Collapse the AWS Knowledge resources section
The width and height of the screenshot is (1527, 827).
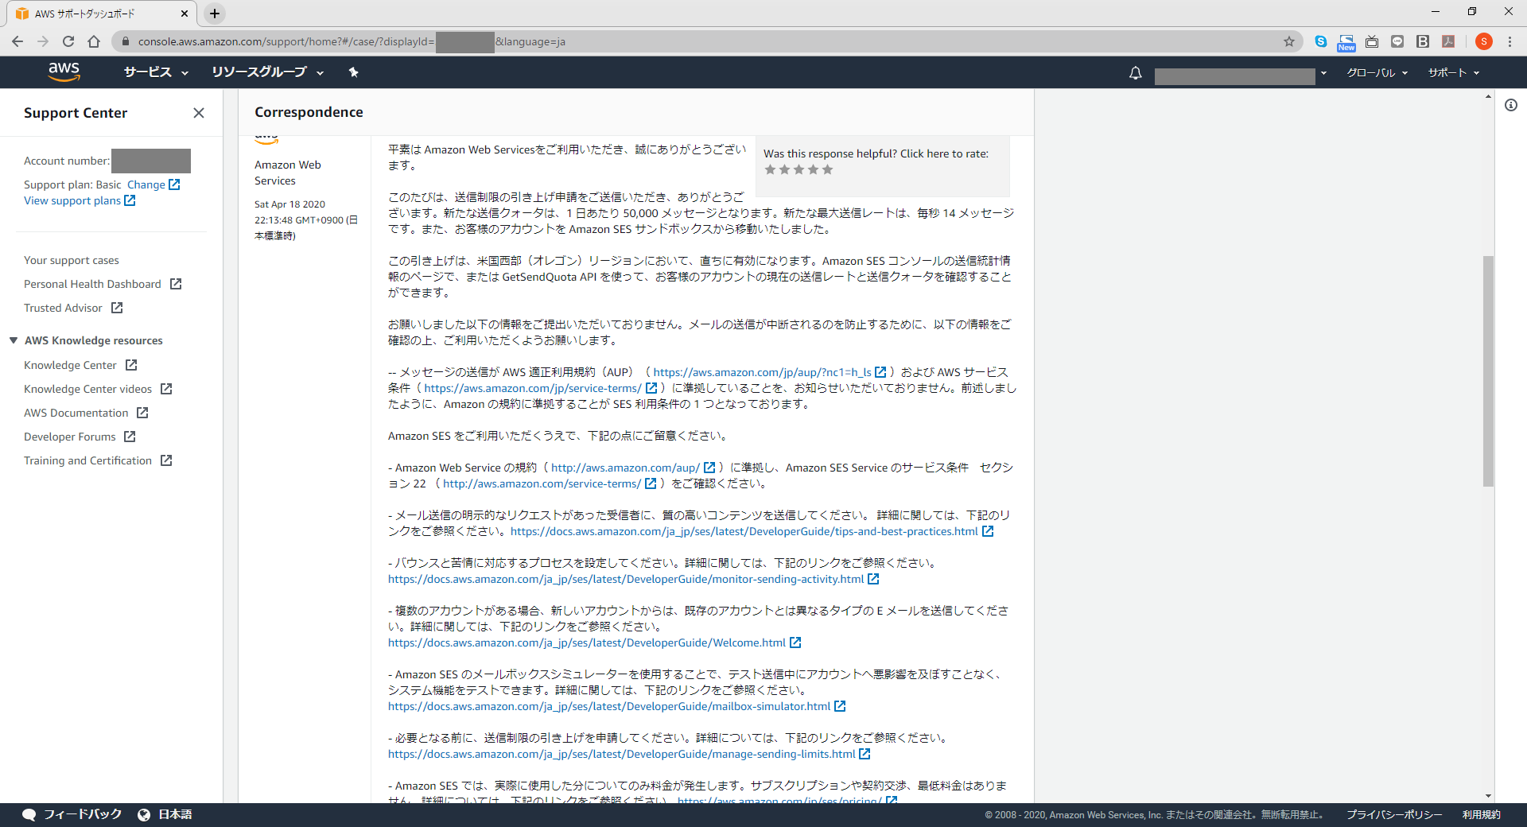coord(14,340)
